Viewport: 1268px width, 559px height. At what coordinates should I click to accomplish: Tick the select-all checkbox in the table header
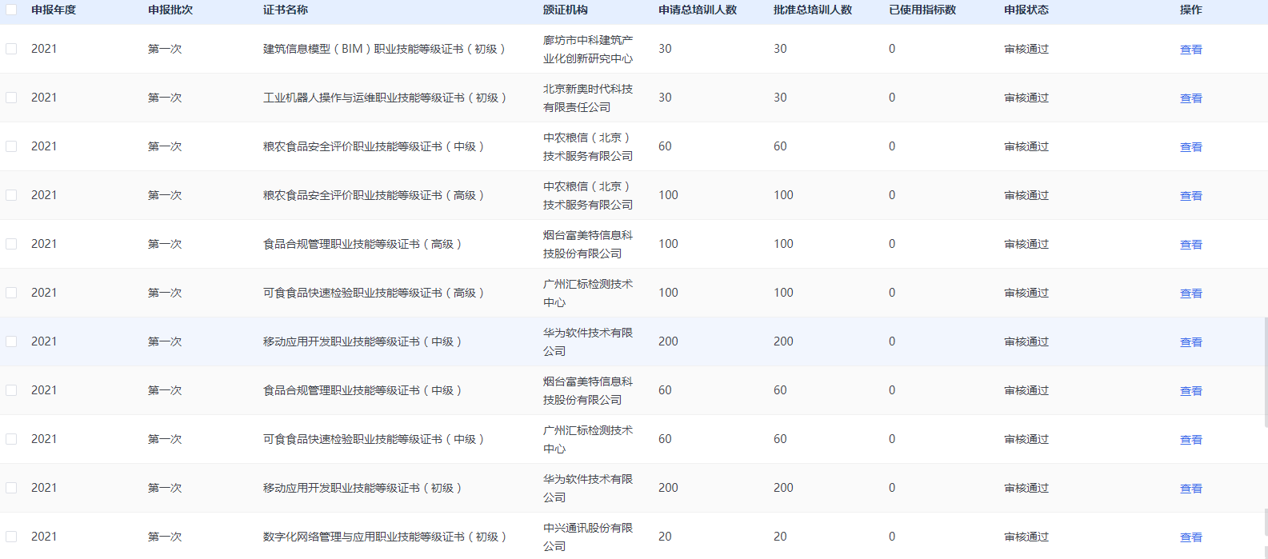point(11,10)
